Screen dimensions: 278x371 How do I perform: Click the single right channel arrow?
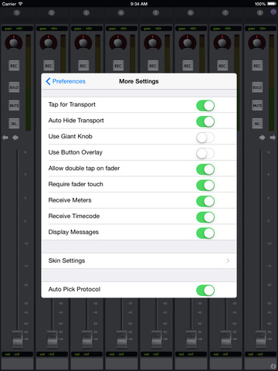click(x=273, y=138)
